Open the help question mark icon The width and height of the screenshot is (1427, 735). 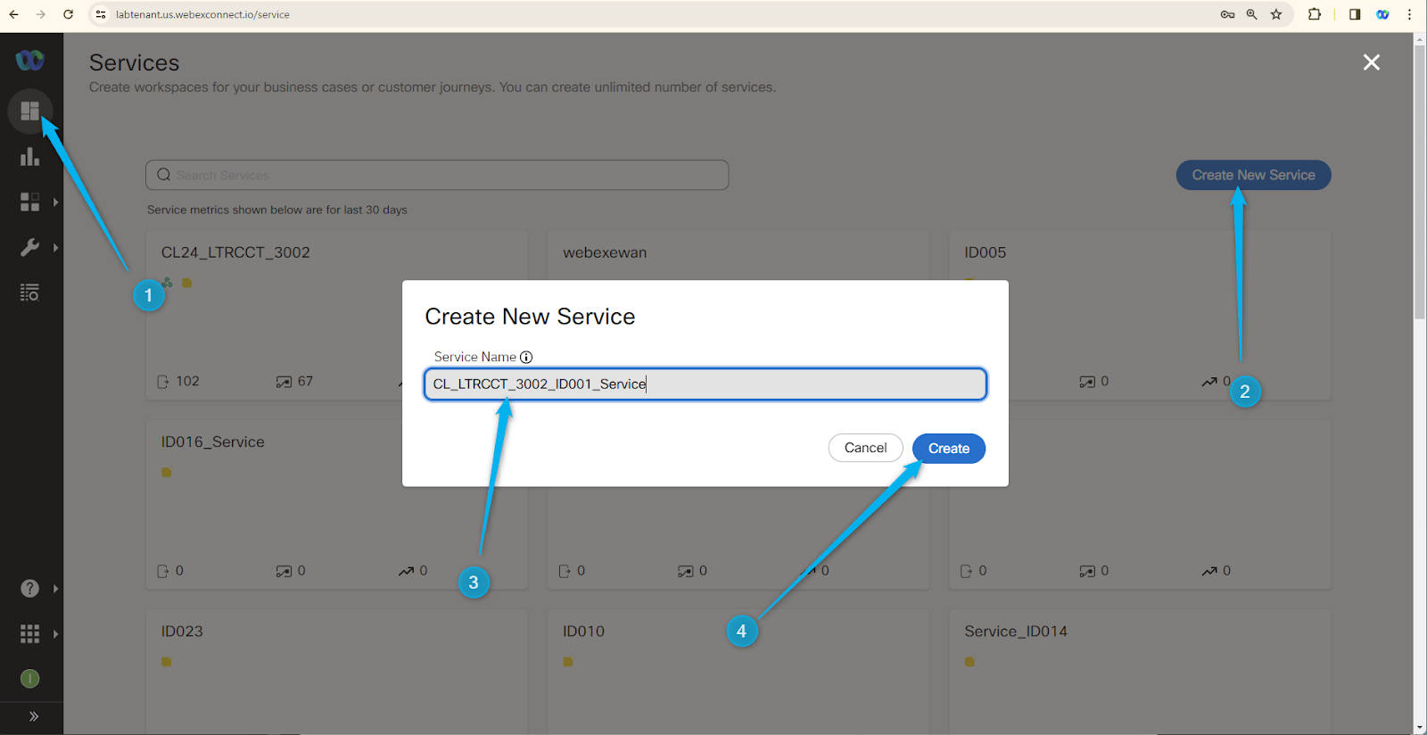(30, 588)
